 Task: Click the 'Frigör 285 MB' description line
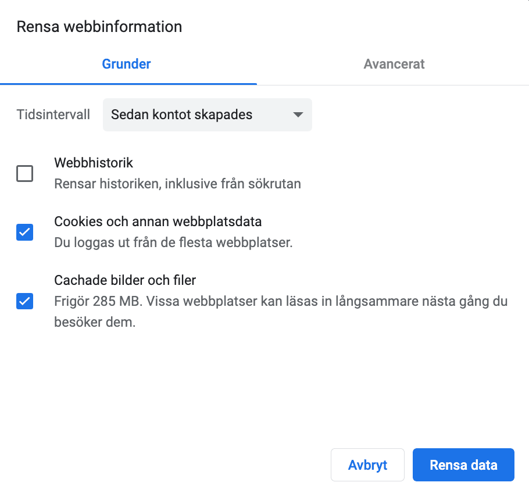coord(281,302)
